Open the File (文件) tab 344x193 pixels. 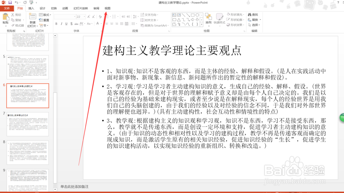coord(7,8)
